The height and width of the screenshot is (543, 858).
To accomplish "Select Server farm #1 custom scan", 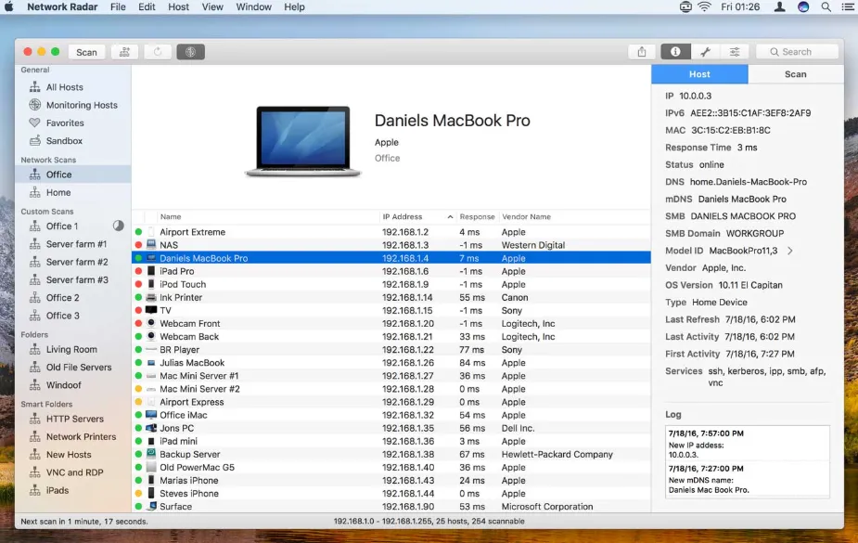I will (73, 244).
